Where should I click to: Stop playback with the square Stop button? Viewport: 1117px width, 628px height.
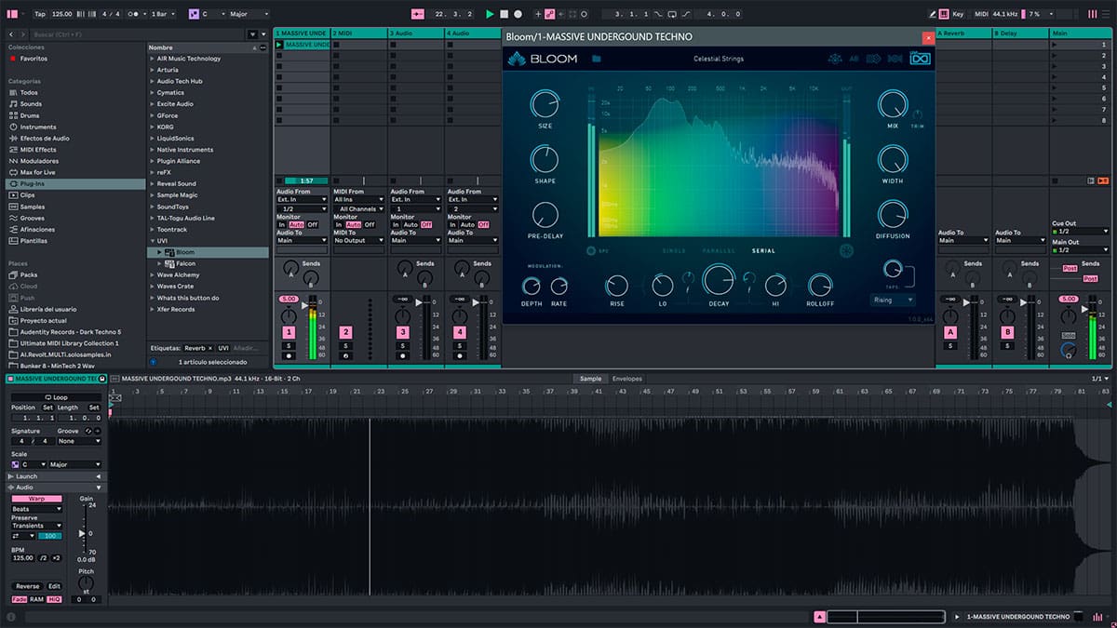point(505,14)
